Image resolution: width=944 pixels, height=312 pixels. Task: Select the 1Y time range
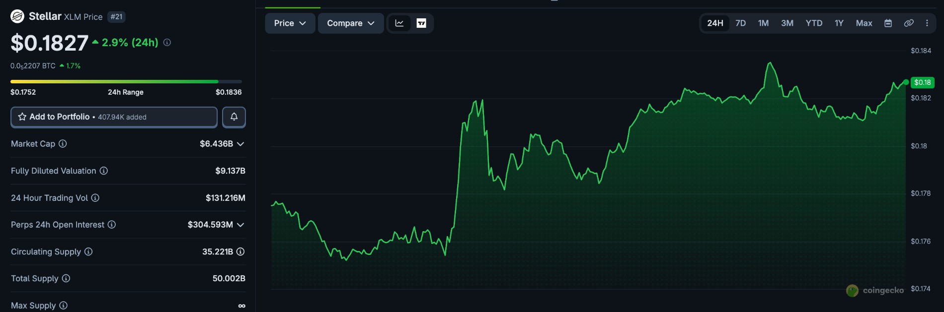coord(839,23)
